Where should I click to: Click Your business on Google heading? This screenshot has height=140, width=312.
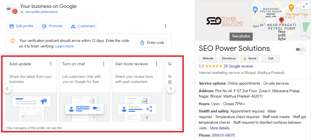[x=48, y=6]
